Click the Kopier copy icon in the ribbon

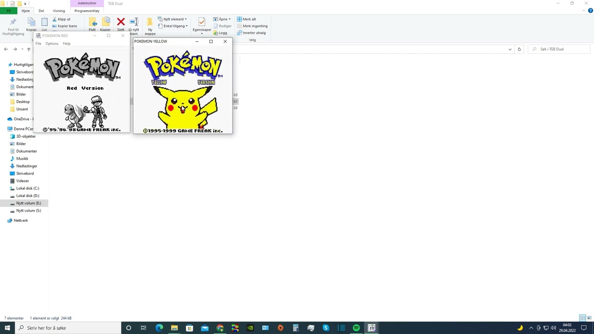click(x=31, y=22)
